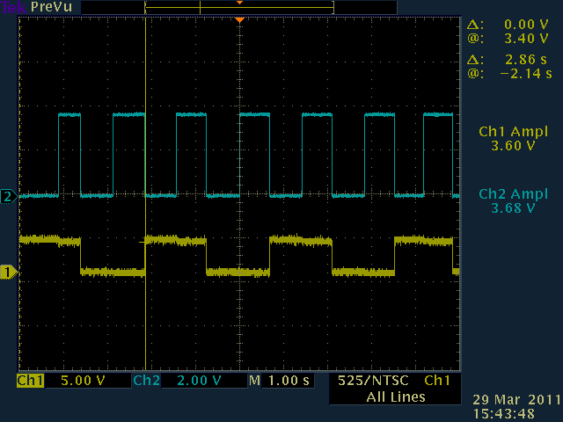Click the orange trigger position marker

(238, 20)
